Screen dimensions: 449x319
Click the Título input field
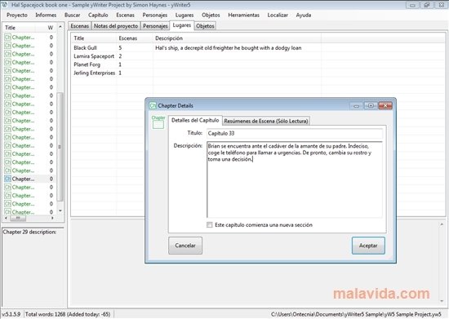coord(295,133)
